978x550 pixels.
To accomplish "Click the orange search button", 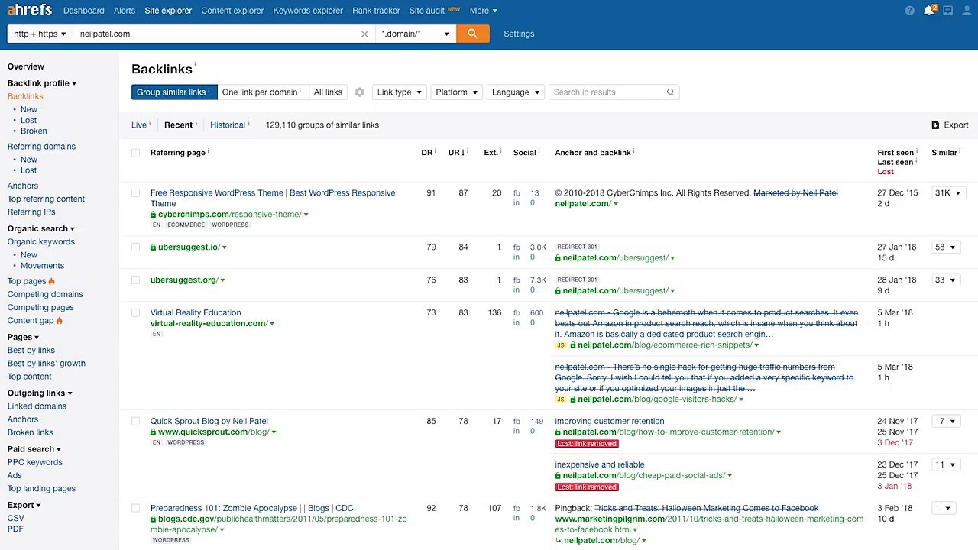I will point(472,34).
